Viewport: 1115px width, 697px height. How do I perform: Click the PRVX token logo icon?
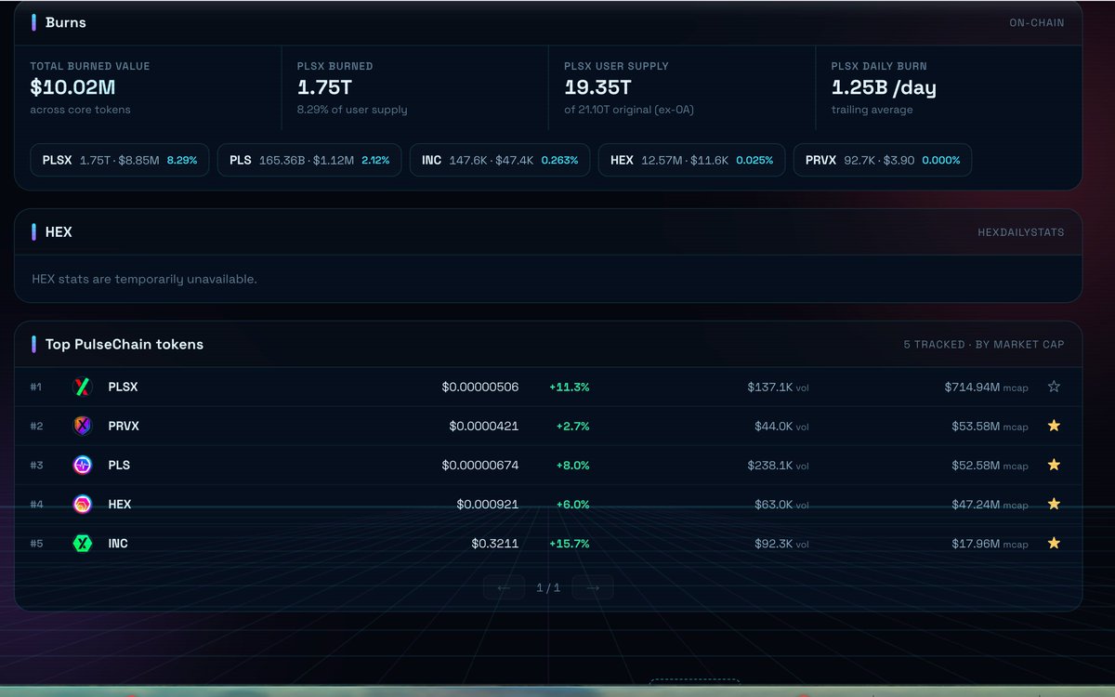click(x=83, y=426)
